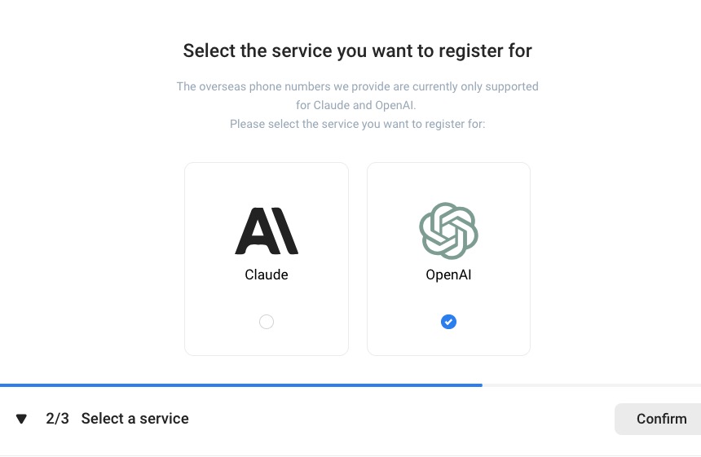
Task: Click the "Select a service" step title
Action: click(135, 419)
